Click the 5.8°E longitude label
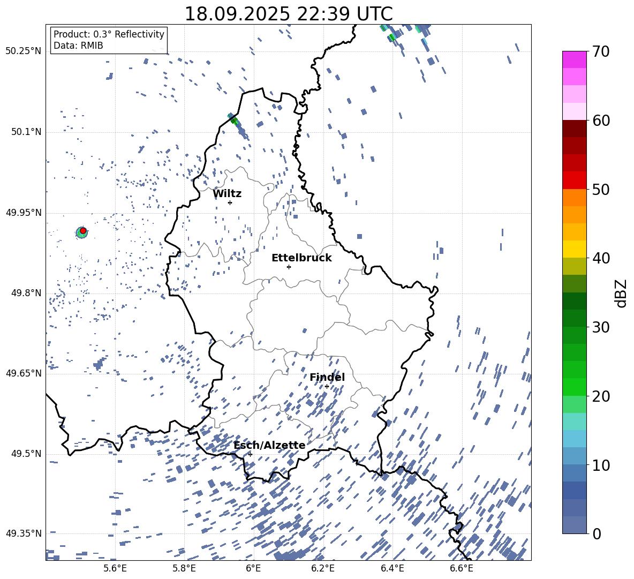Image resolution: width=634 pixels, height=579 pixels. tap(184, 568)
